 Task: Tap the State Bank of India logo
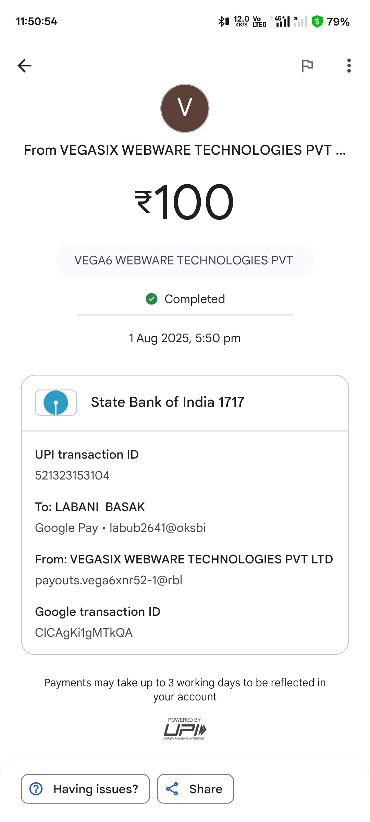(56, 402)
